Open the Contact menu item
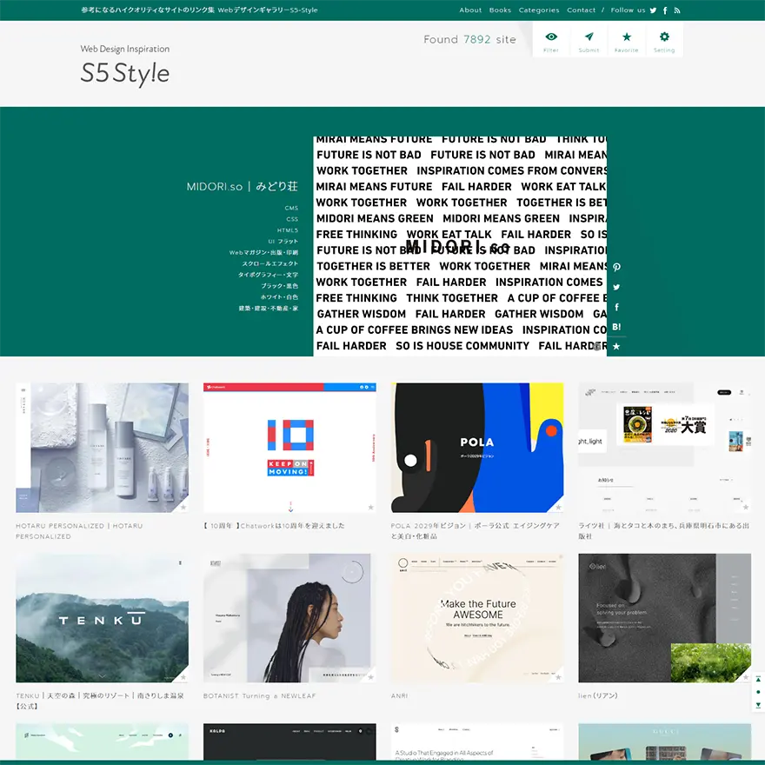The image size is (765, 765). (581, 10)
